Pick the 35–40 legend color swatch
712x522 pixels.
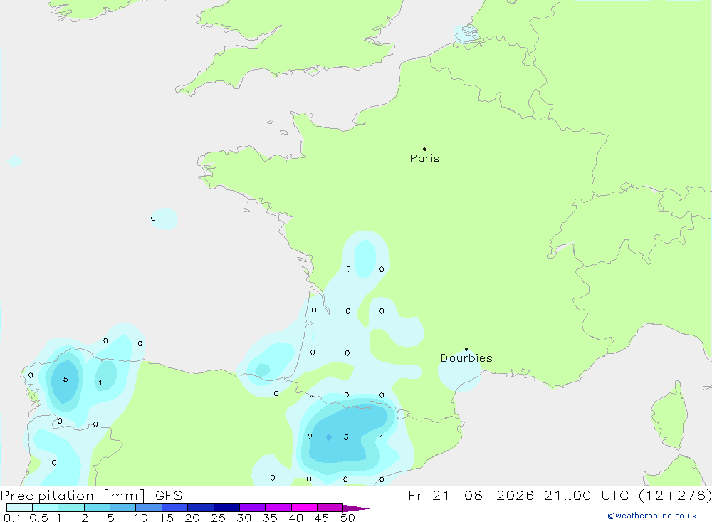278,508
